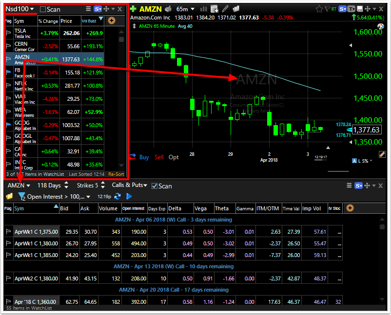391x315 pixels.
Task: Run the scan with the blue play icon
Action: tap(129, 197)
